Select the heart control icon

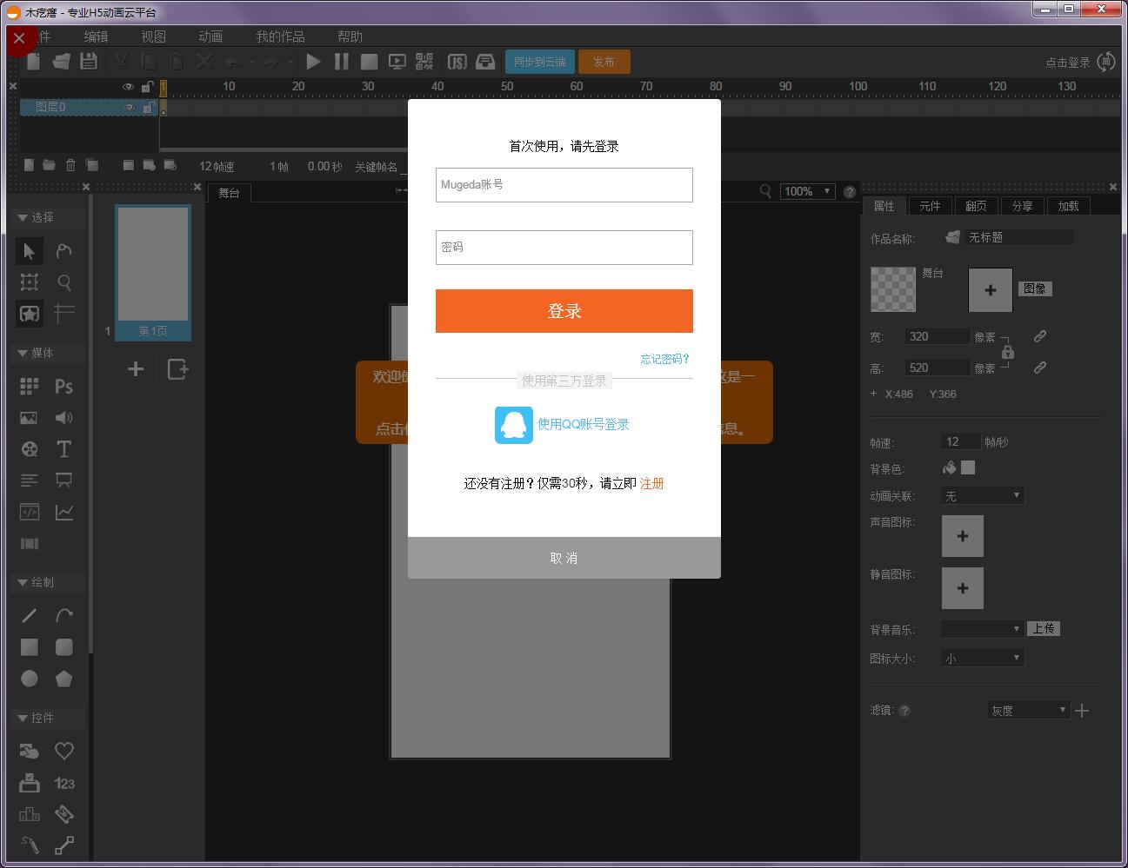tap(63, 751)
